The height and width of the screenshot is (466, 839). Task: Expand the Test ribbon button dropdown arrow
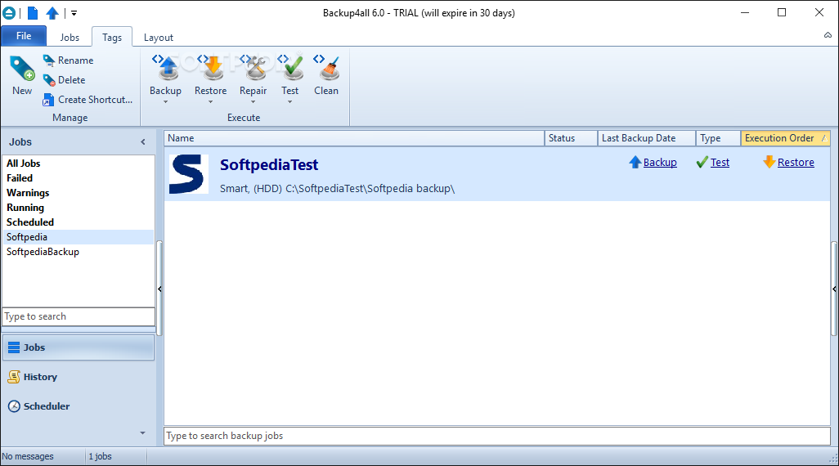290,101
